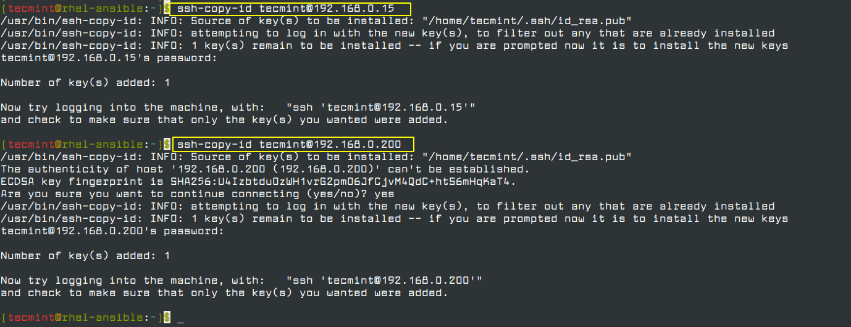This screenshot has width=851, height=327.
Task: Select the ECDSA key fingerprint SHA256 line
Action: pos(258,182)
